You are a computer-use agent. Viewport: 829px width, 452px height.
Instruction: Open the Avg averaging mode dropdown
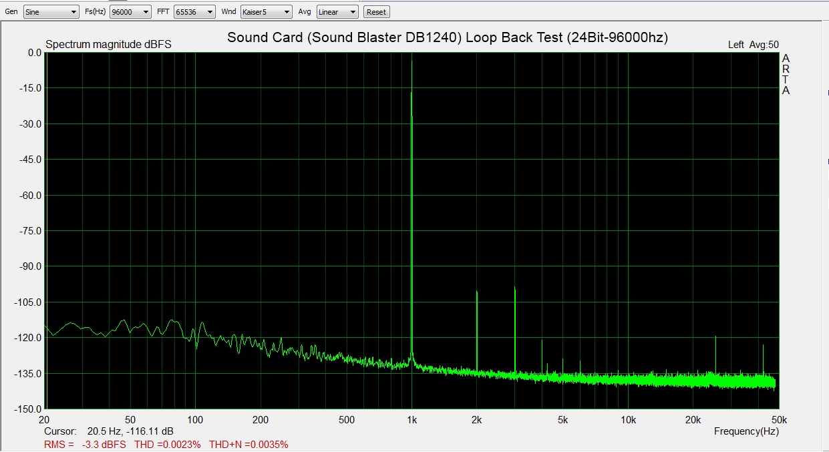[x=337, y=12]
